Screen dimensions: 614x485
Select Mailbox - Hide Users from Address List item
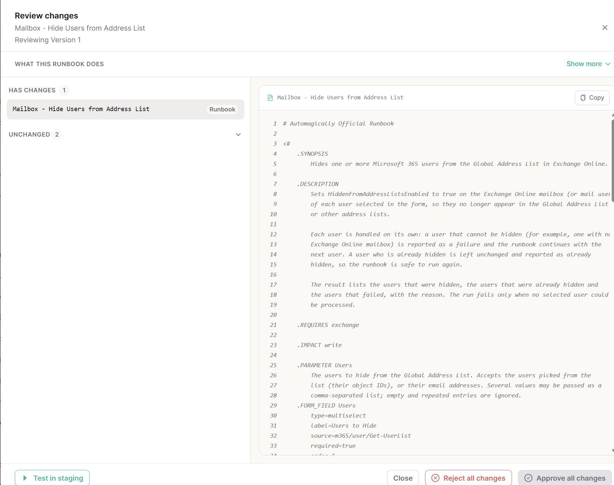coord(125,109)
